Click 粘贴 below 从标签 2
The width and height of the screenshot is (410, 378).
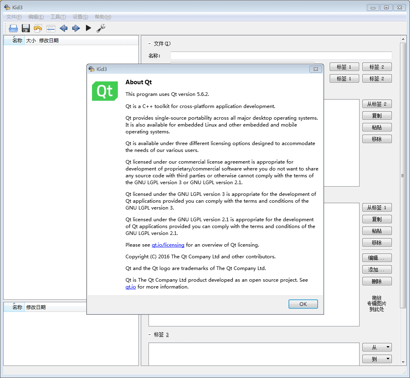tap(377, 127)
